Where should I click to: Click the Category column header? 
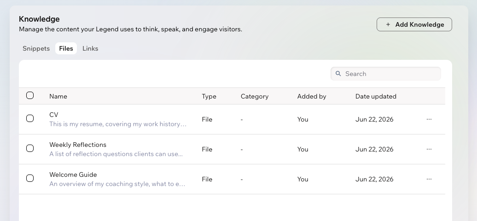(x=255, y=96)
